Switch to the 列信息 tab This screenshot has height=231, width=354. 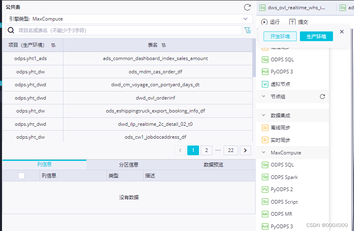point(44,164)
